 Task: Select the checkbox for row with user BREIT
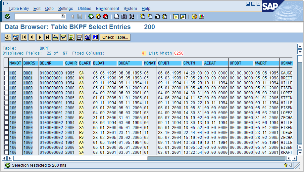tap(6, 78)
